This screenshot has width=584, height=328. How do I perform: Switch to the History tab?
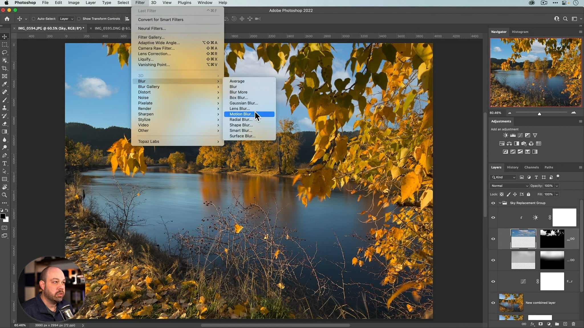point(513,167)
